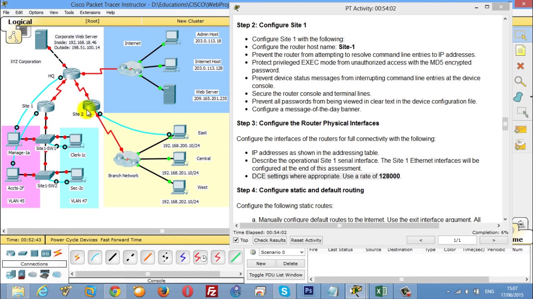Open the Scenario 0 dropdown
533x299 pixels.
click(282, 252)
